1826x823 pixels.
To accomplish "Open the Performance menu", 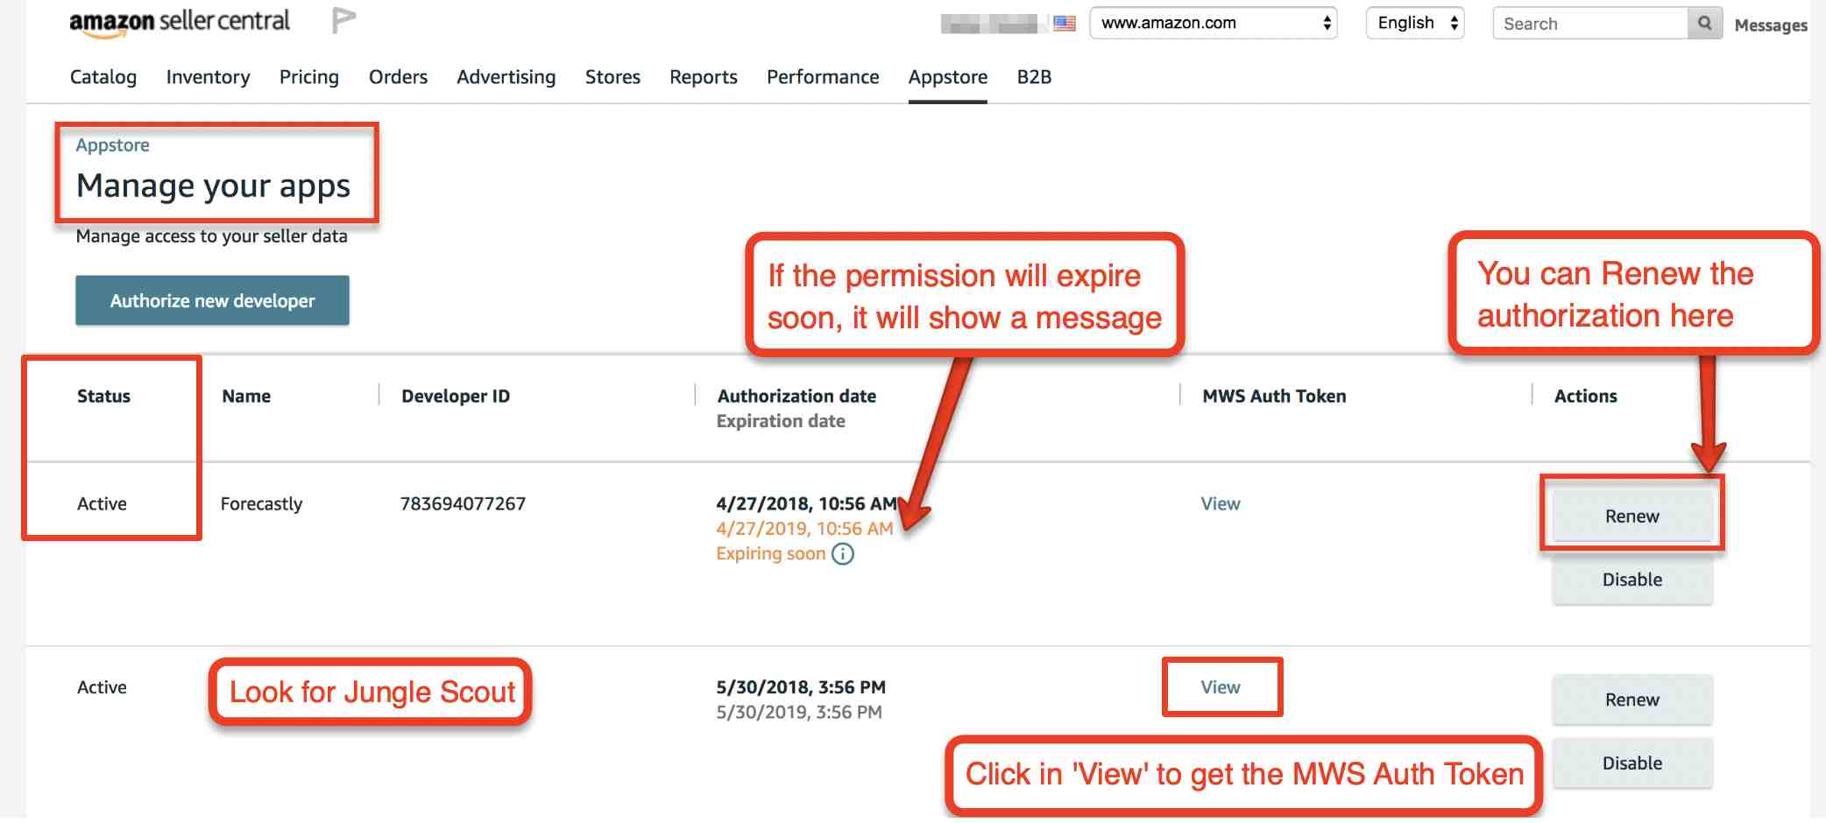I will pos(823,77).
